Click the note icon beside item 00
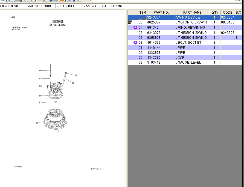Viewport: 244px width, 187px height. pyautogui.click(x=130, y=22)
